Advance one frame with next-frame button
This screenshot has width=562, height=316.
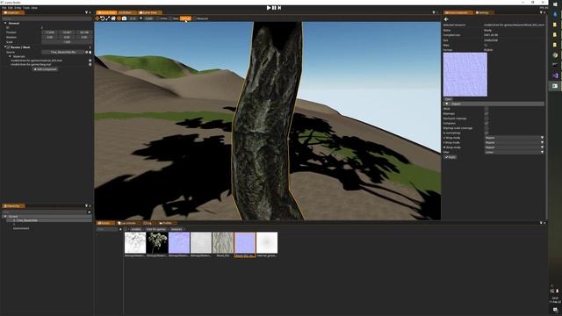[279, 8]
